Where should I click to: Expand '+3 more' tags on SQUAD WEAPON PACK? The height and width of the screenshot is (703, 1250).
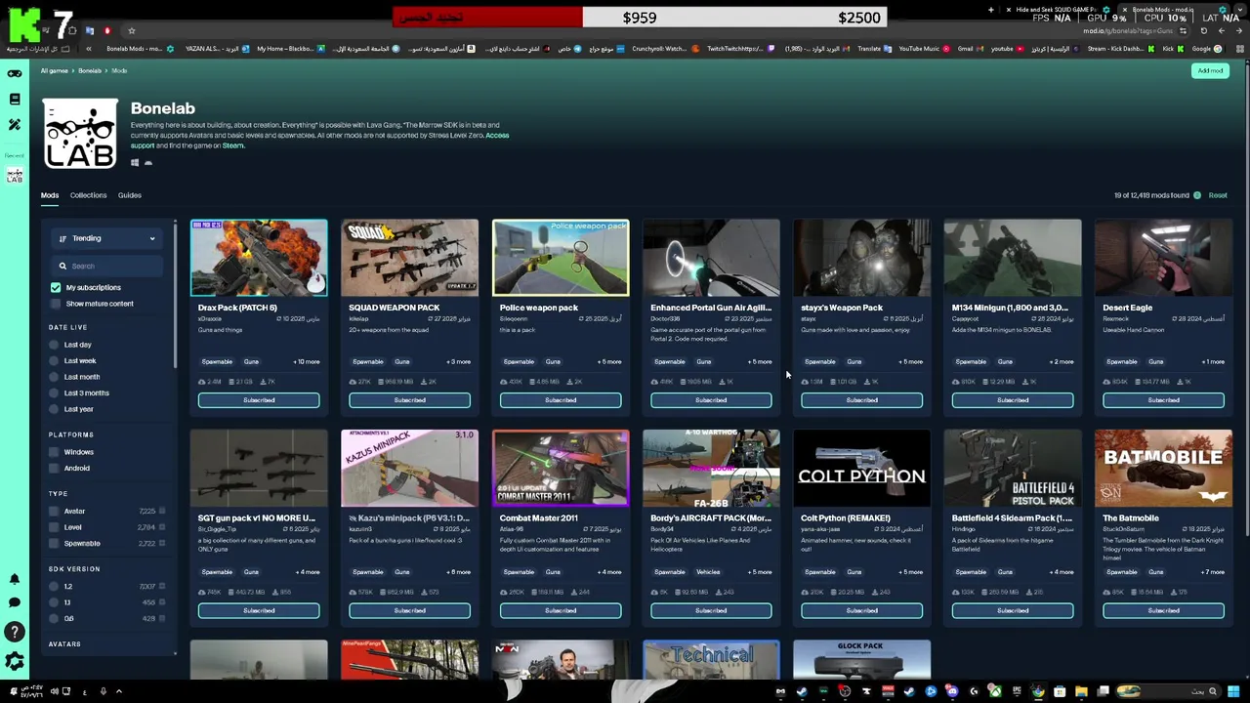459,361
